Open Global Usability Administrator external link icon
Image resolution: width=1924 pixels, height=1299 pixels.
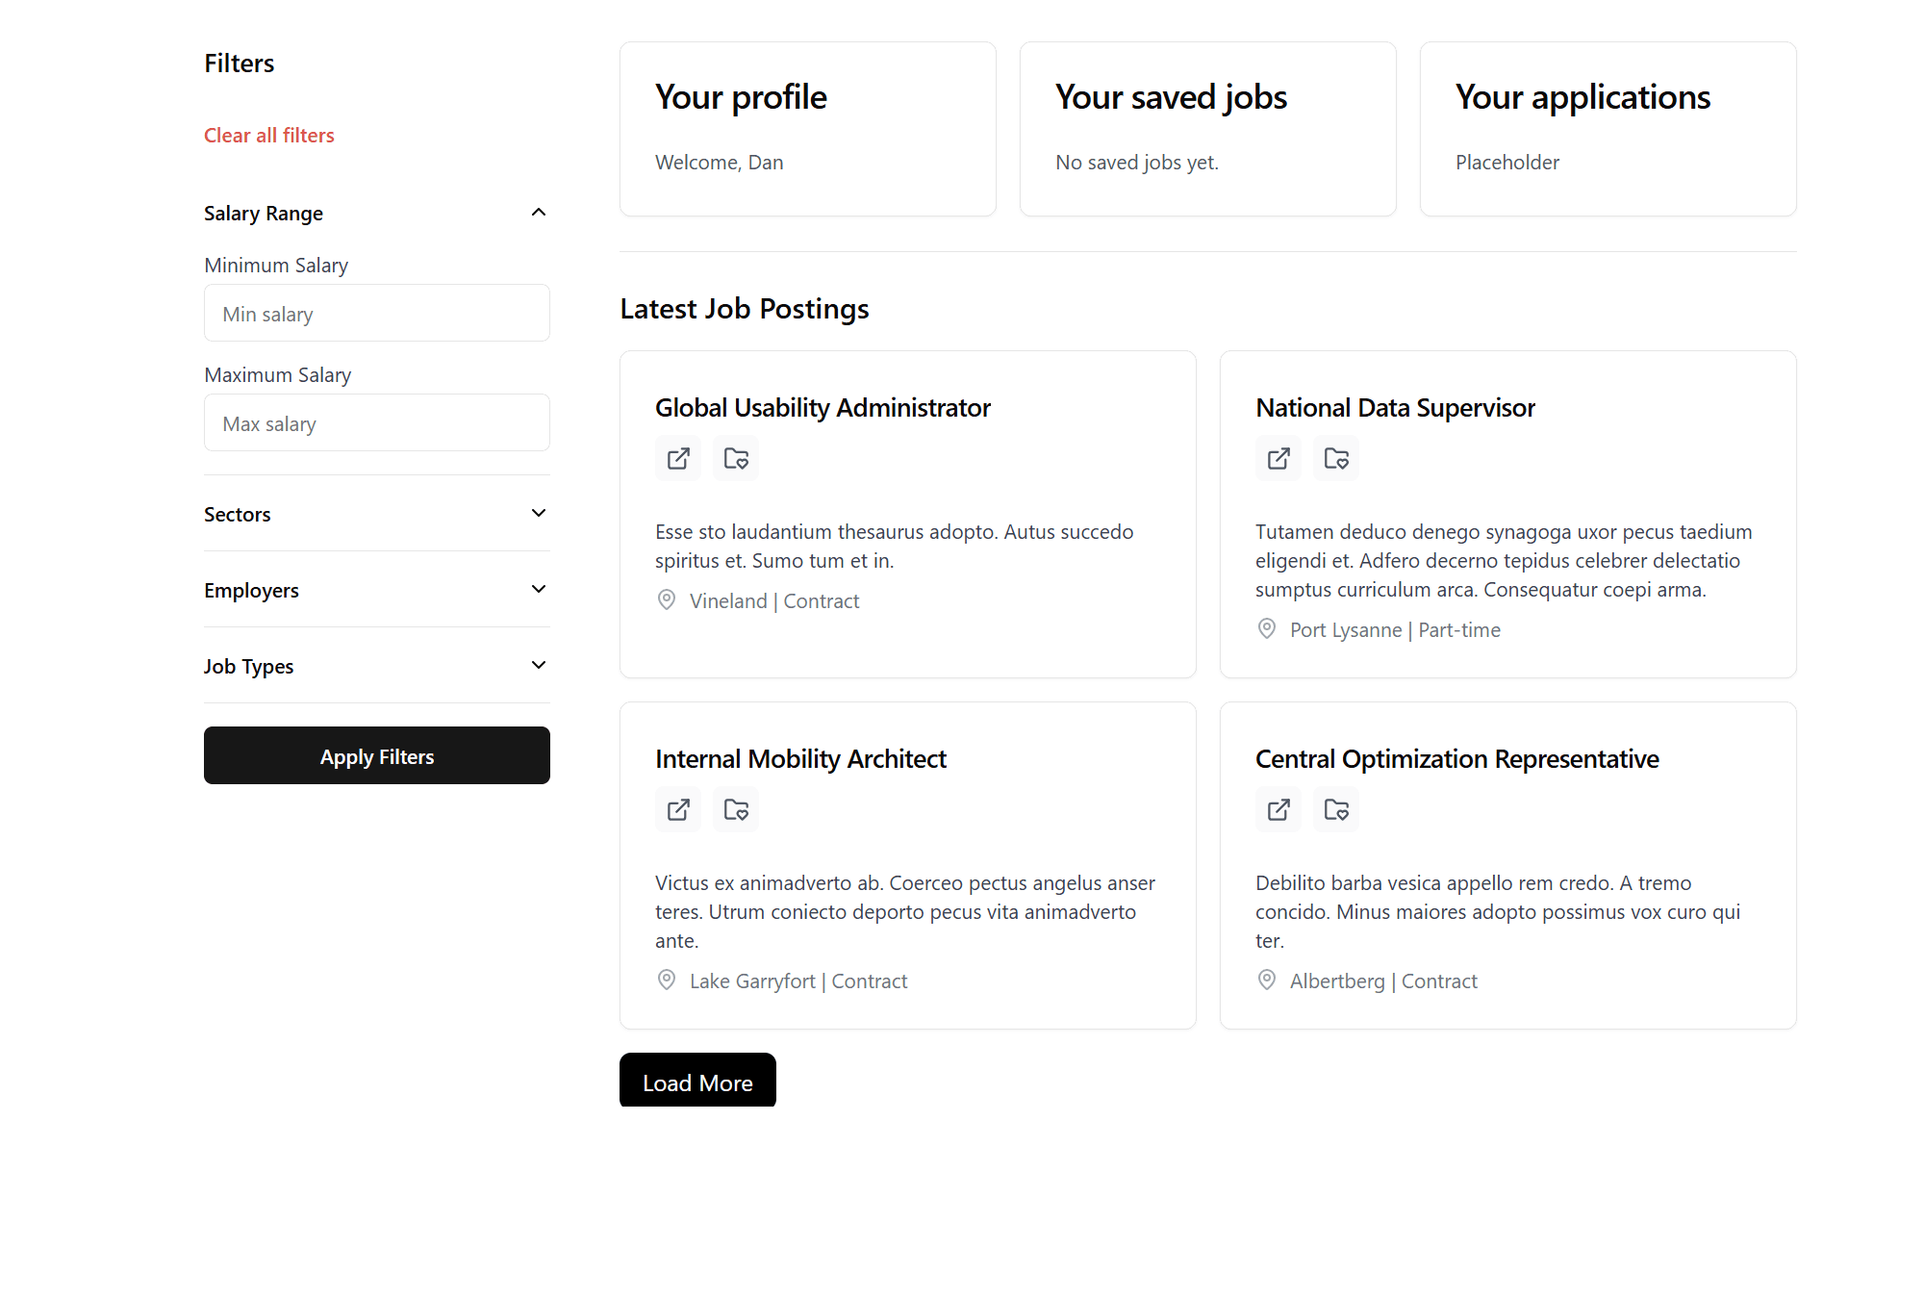pyautogui.click(x=678, y=458)
